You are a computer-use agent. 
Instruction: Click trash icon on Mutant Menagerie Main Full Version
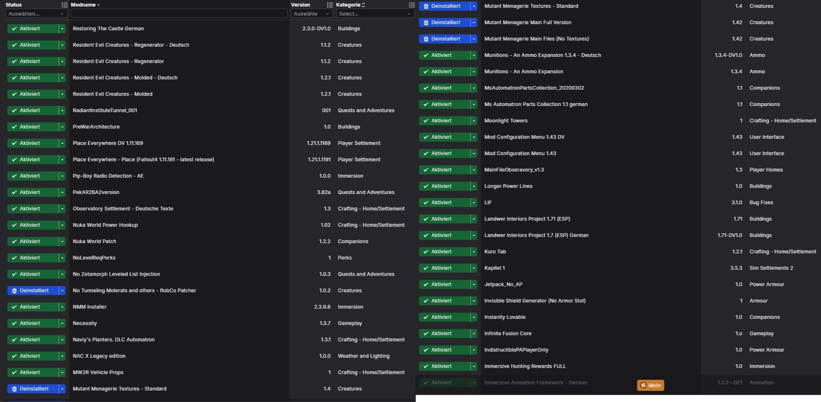pos(426,23)
